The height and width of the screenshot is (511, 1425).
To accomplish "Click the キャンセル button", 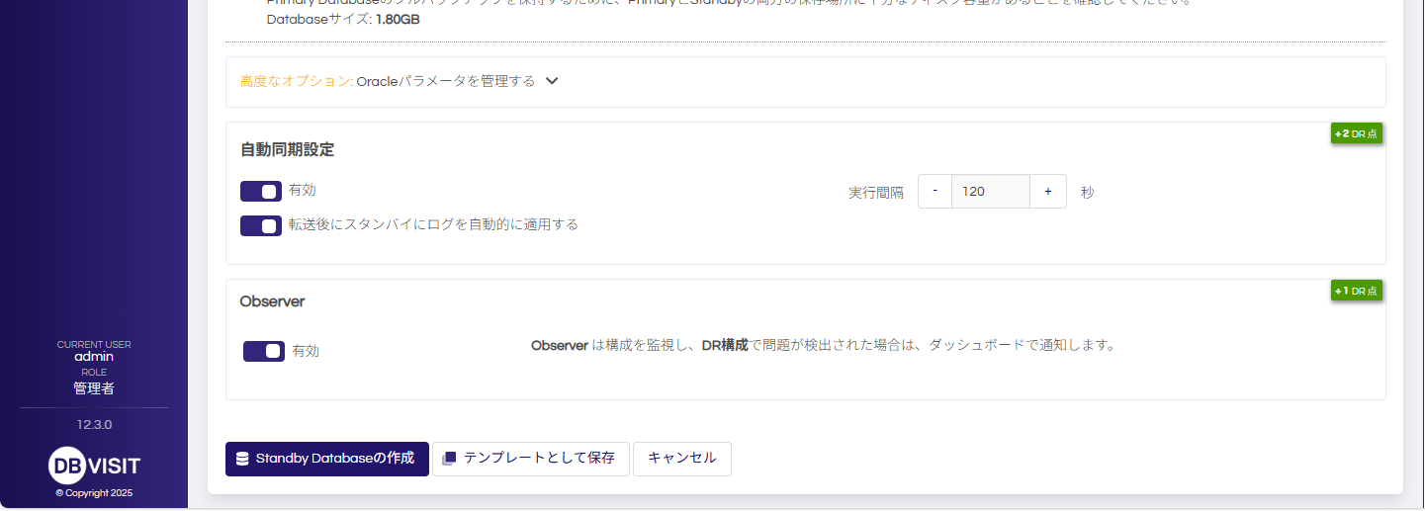I will tap(682, 459).
